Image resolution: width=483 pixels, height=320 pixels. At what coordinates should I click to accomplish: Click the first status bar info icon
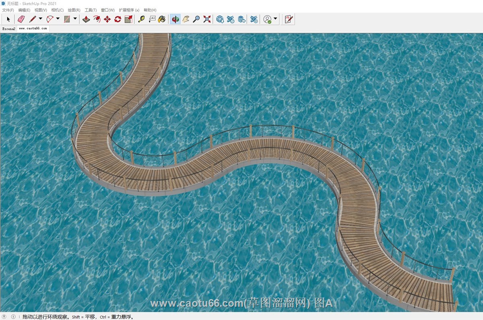[x=5, y=317]
